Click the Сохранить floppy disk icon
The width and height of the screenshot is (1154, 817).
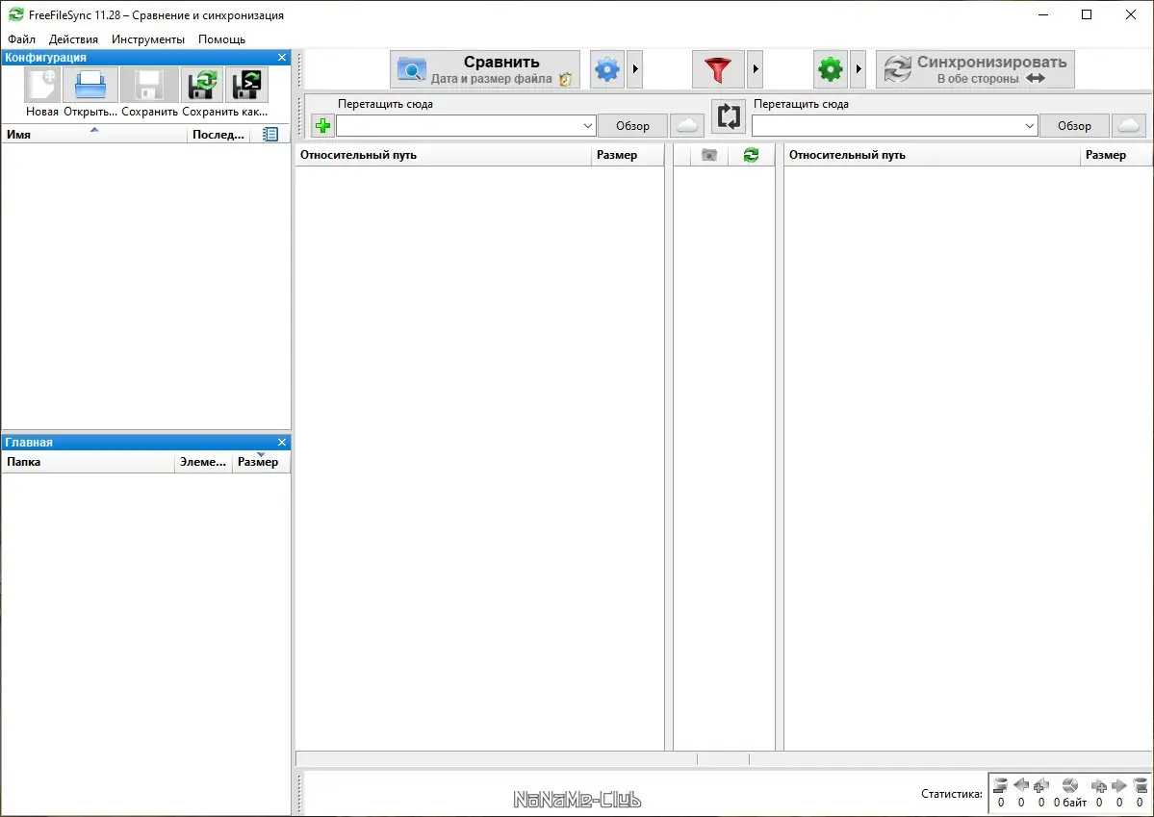149,85
